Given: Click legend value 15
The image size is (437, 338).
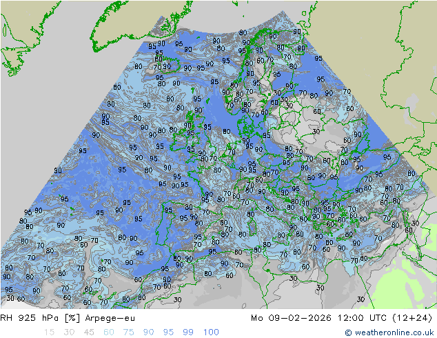Looking at the screenshot, I should point(49,332).
